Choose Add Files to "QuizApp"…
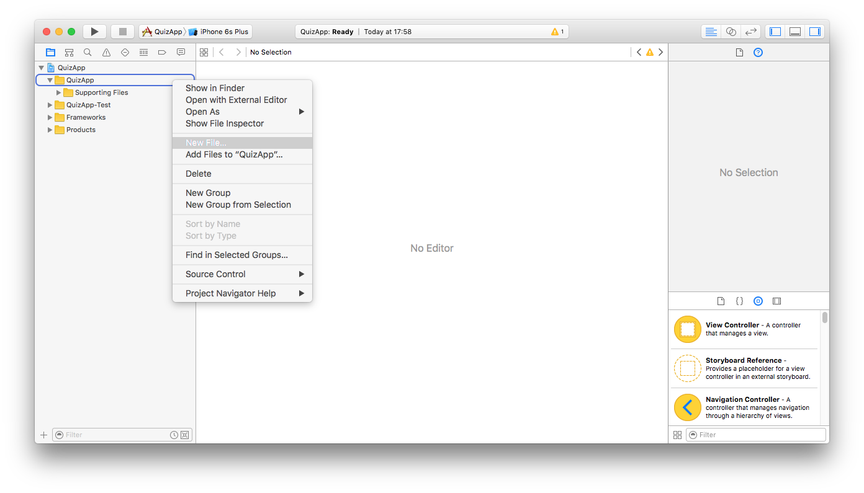864x493 pixels. 242,154
